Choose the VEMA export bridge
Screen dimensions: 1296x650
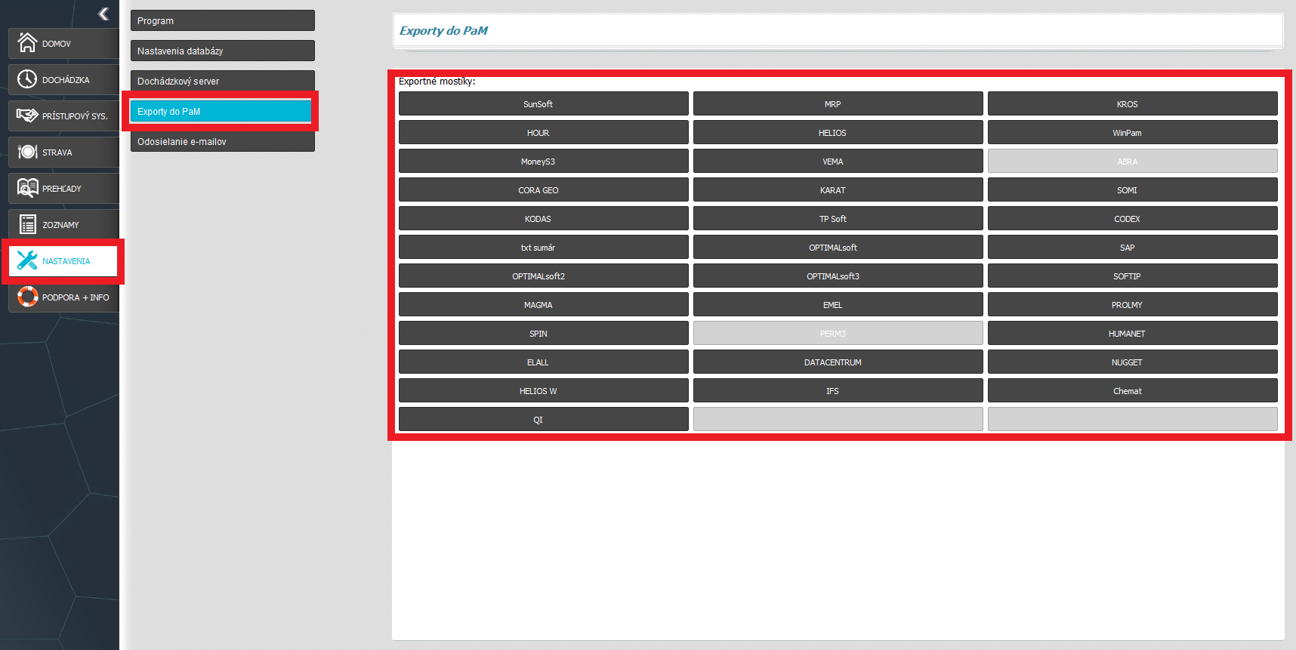(838, 161)
